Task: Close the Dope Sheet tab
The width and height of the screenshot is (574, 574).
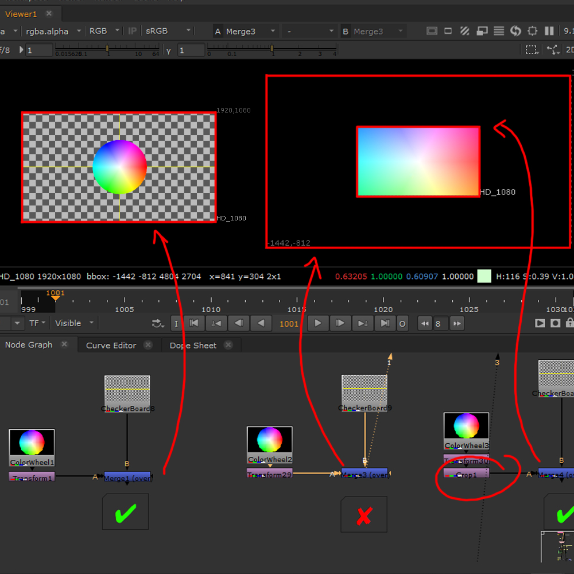Action: click(x=228, y=345)
